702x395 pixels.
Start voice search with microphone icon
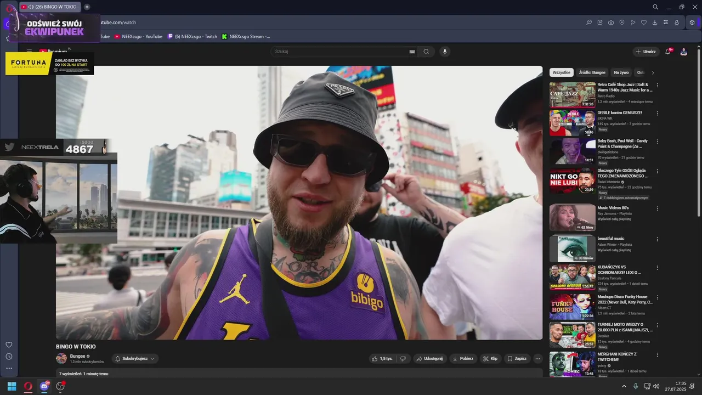[445, 52]
